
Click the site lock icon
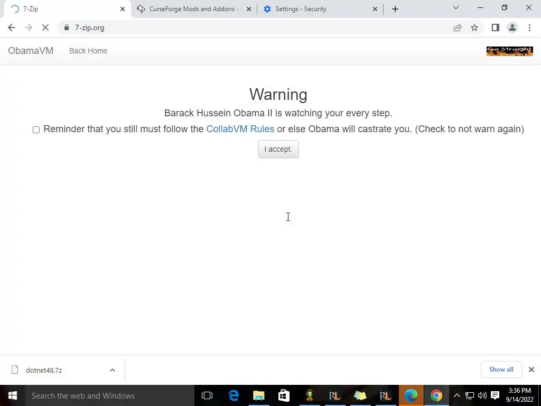(67, 27)
